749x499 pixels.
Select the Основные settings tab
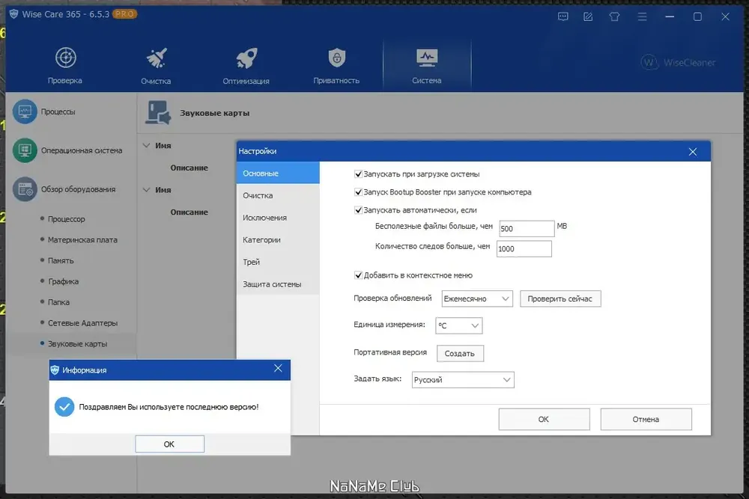[x=278, y=173]
